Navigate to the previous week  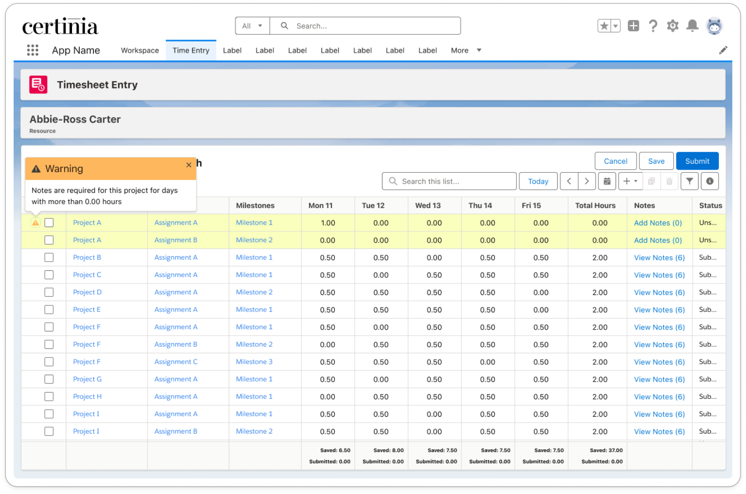pos(569,181)
